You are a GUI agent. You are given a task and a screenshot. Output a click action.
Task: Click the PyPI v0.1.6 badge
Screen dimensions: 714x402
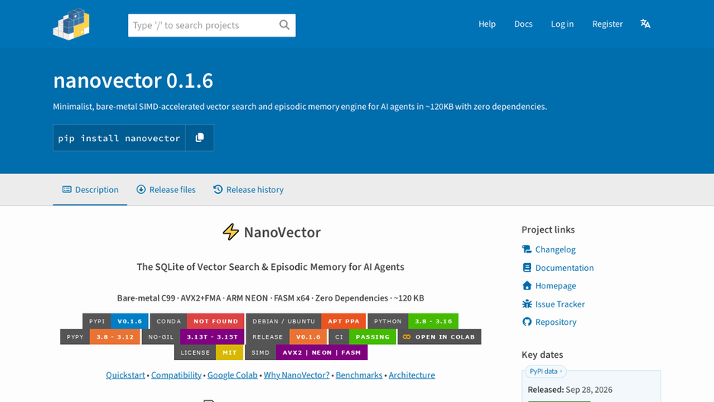pos(115,321)
